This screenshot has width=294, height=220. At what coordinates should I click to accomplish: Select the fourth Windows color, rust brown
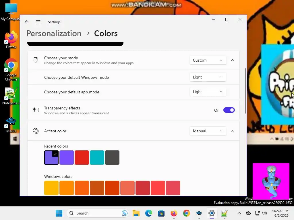(97, 188)
